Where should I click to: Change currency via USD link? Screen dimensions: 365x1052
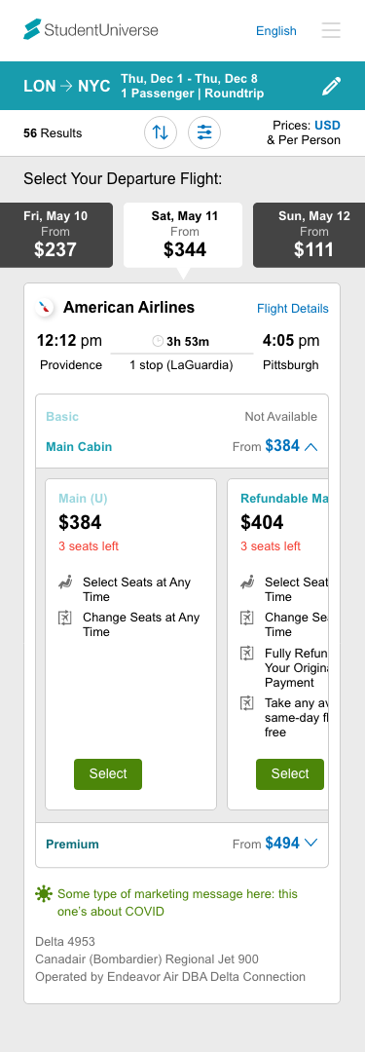pyautogui.click(x=327, y=126)
